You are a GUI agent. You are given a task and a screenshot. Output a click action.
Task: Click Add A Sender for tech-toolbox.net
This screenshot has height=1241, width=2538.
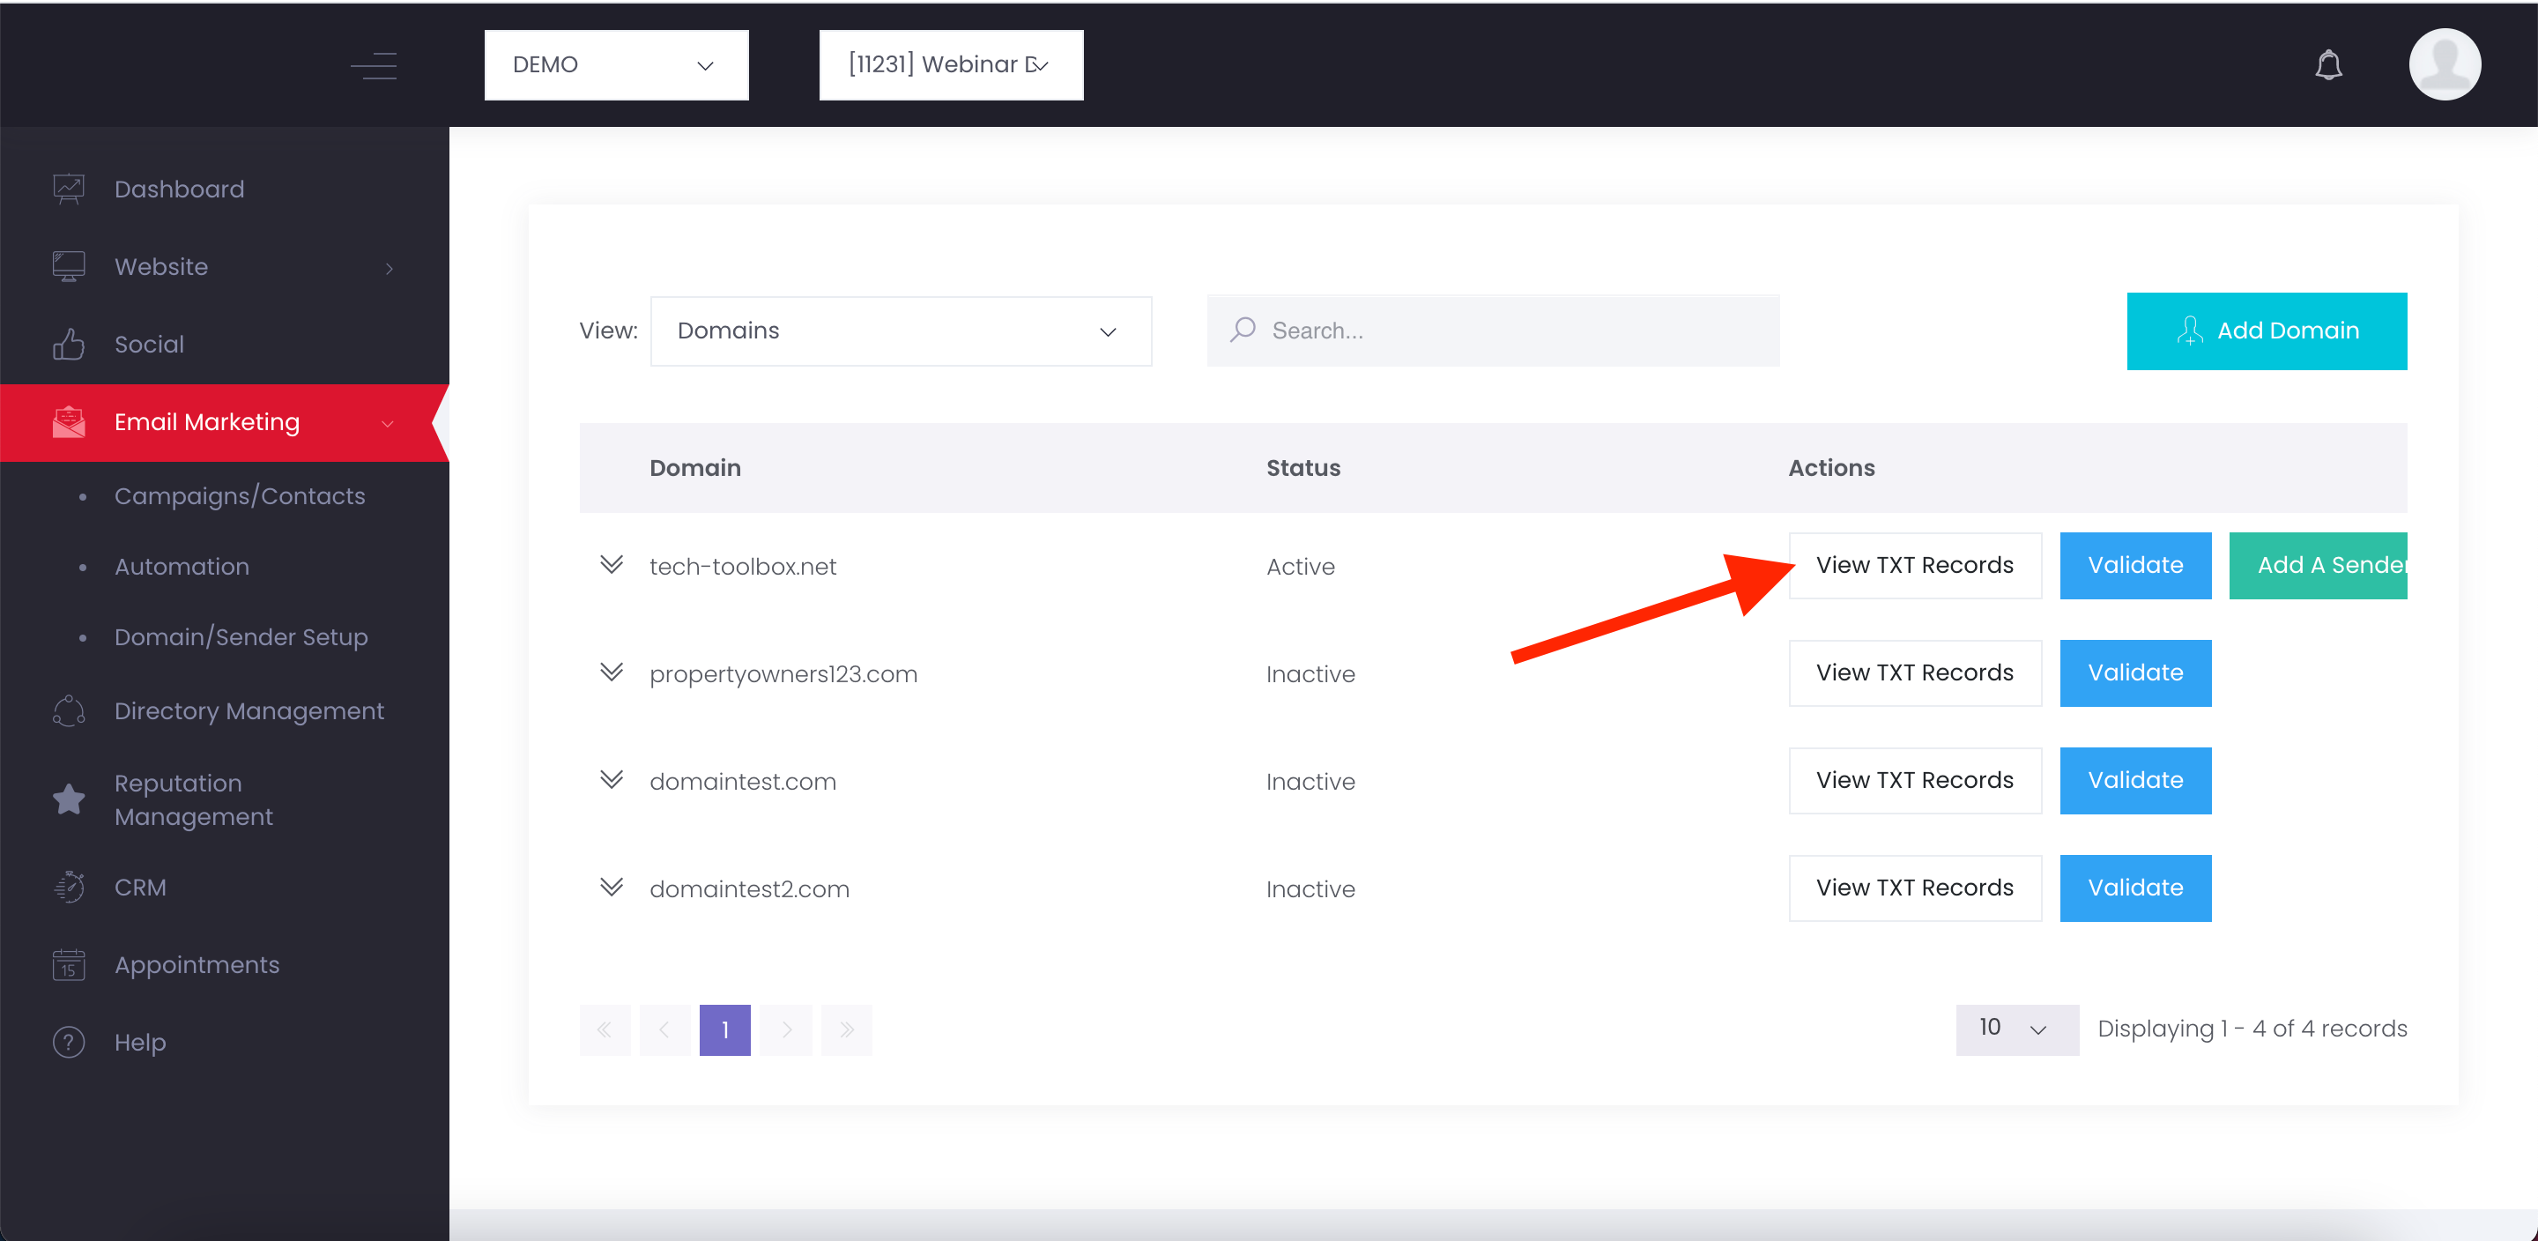(x=2318, y=566)
